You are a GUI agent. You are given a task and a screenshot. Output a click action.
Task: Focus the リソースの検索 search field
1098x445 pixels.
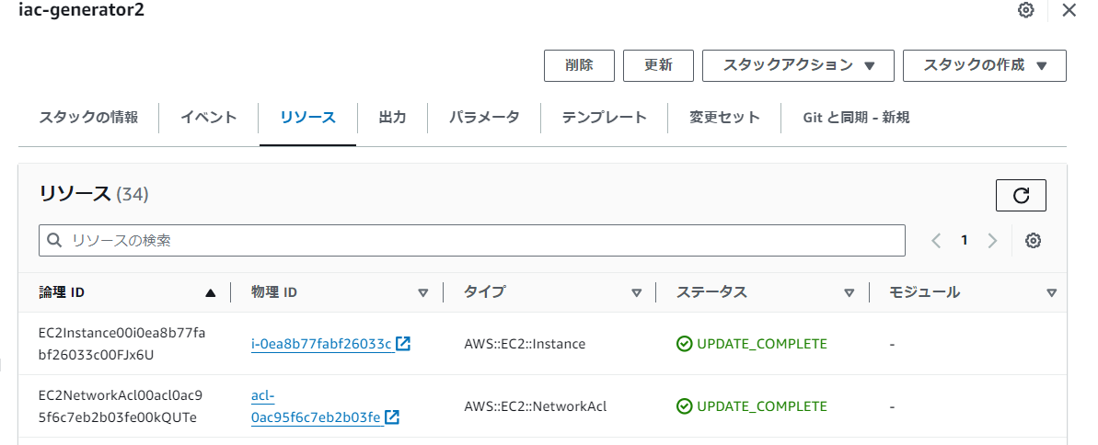tap(472, 241)
